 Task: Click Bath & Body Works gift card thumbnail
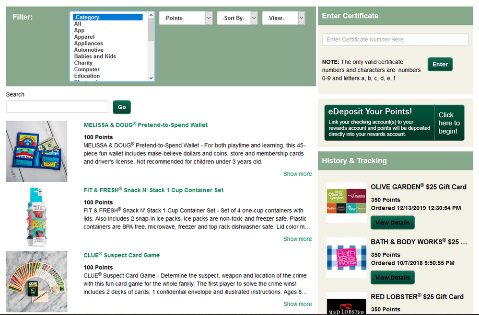[x=346, y=258]
